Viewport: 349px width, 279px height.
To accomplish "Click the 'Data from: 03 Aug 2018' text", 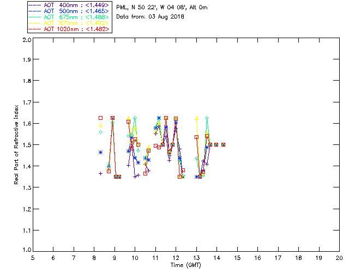I will [150, 17].
